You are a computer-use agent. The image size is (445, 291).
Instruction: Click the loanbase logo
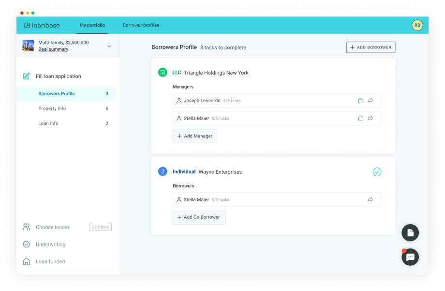coord(42,25)
